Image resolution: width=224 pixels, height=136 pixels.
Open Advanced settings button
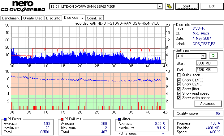point(208,104)
